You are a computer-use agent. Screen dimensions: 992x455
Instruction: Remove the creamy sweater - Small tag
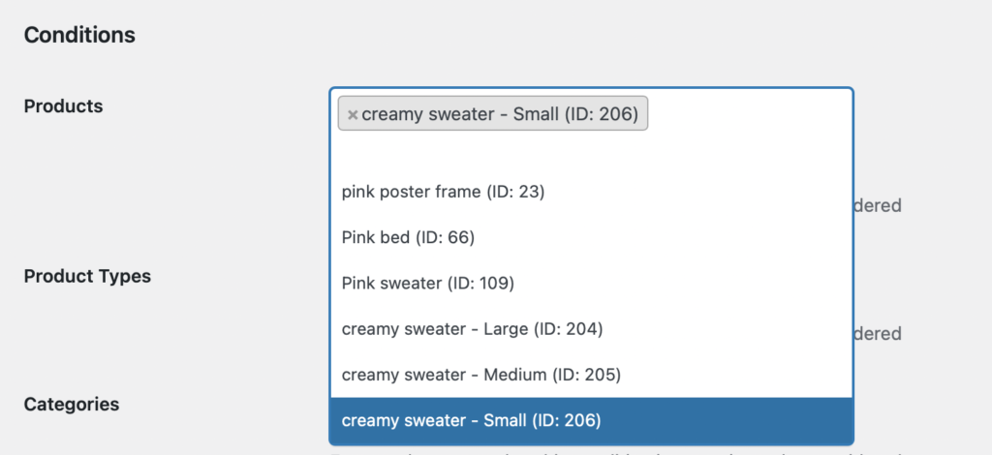pyautogui.click(x=353, y=115)
